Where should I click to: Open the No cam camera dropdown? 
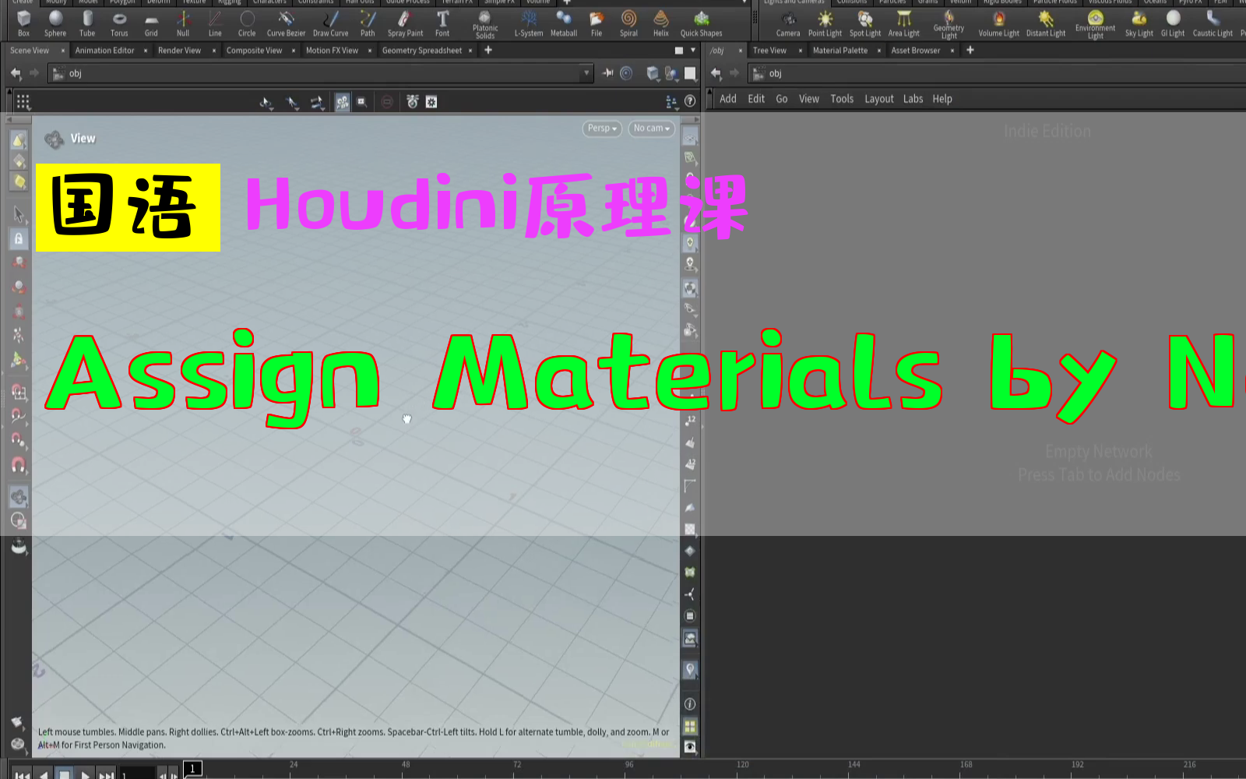tap(652, 129)
